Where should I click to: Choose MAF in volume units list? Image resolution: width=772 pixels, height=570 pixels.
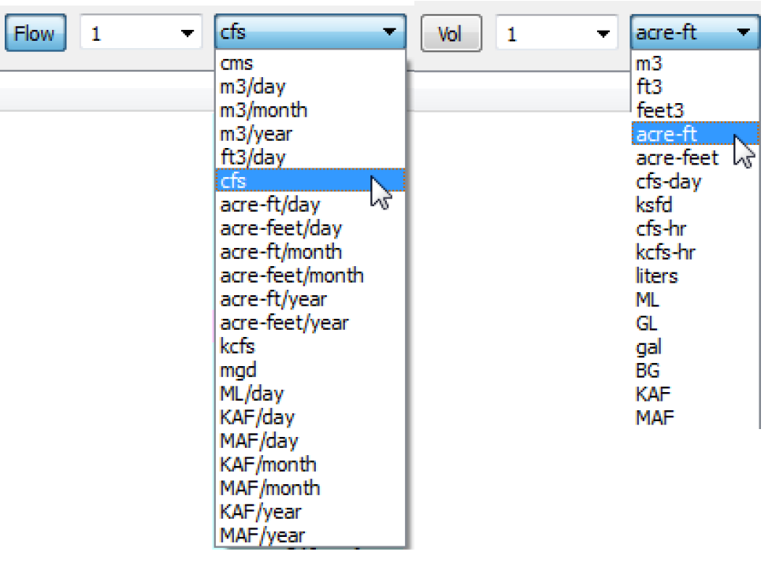(655, 418)
